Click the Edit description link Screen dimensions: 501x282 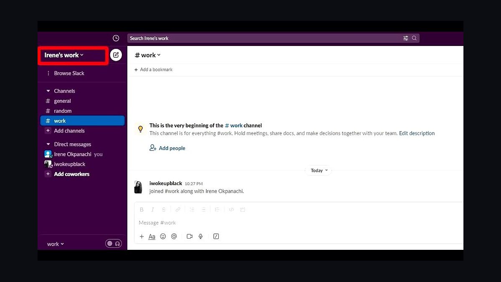417,133
